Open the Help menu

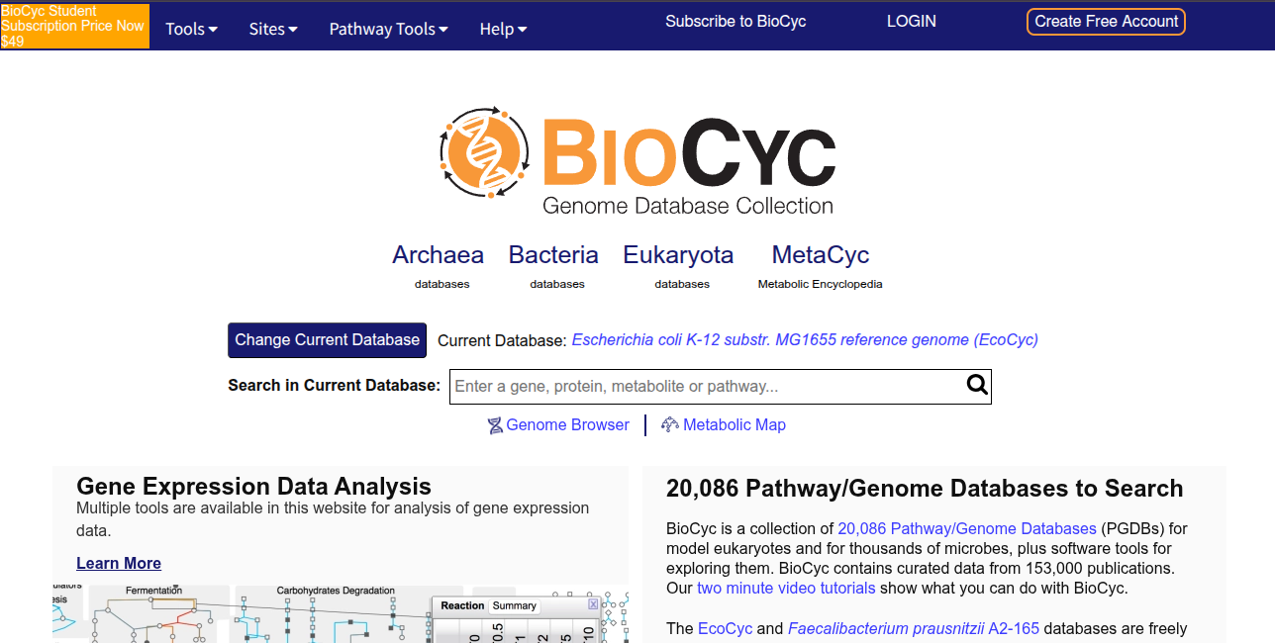click(503, 29)
